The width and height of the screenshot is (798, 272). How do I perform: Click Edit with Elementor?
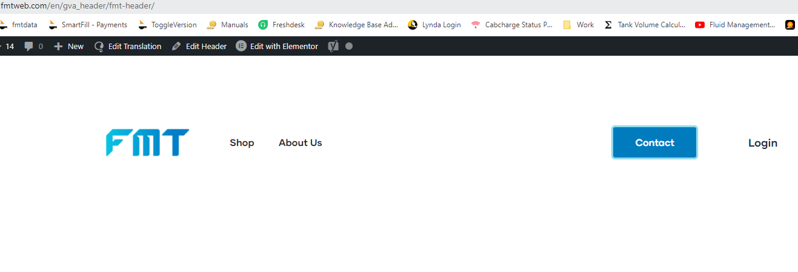coord(284,46)
